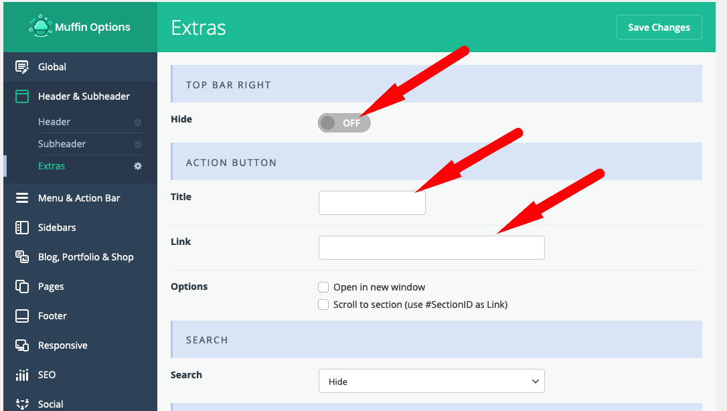Check the Scroll to section option
The image size is (727, 411).
click(323, 305)
